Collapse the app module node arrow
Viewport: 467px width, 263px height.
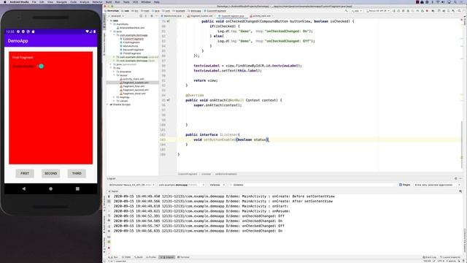pyautogui.click(x=109, y=20)
